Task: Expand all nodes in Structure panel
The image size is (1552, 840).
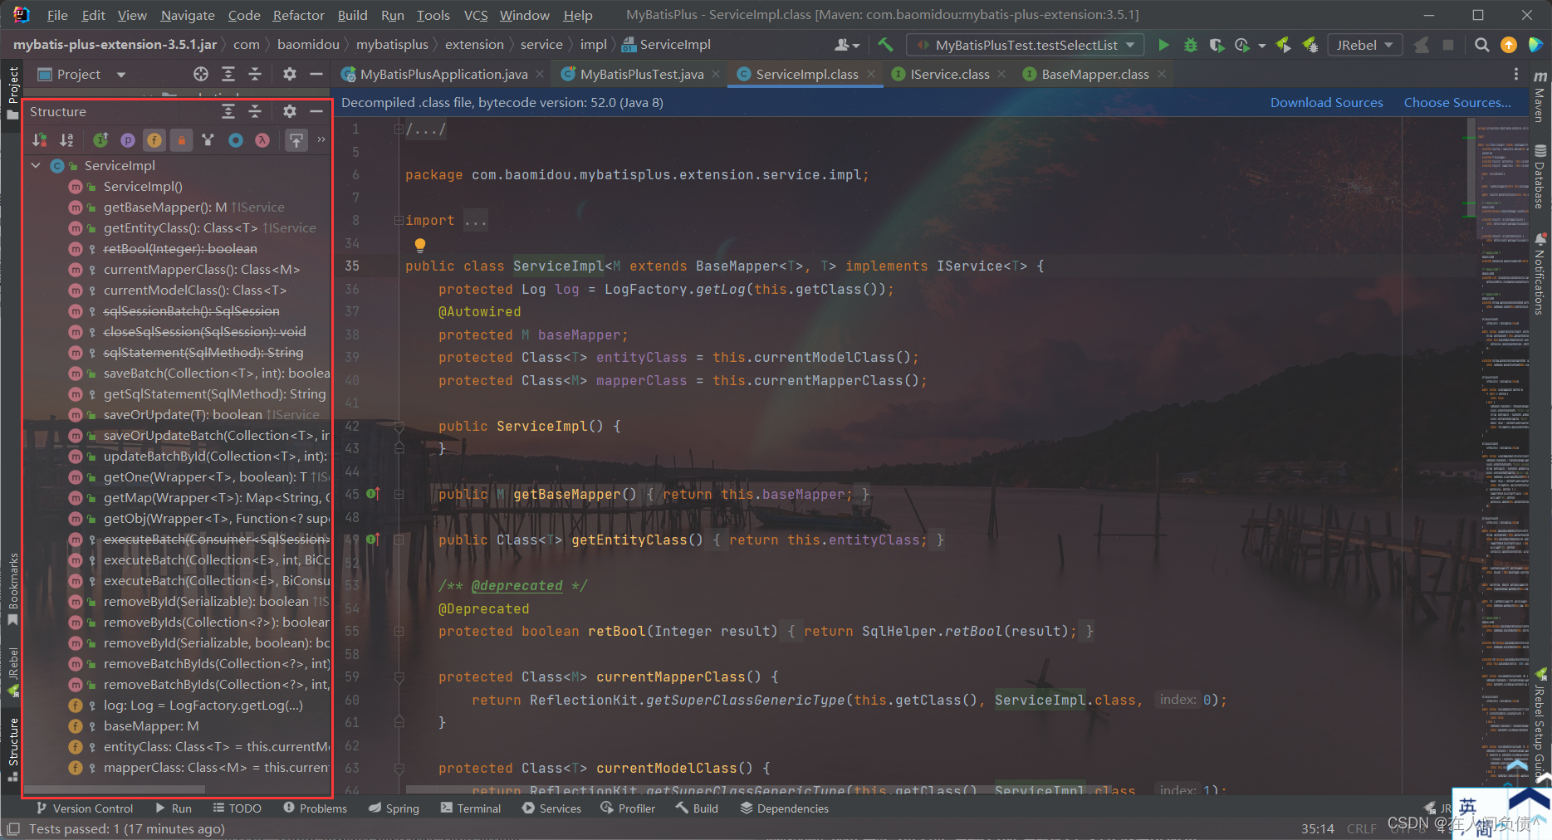Action: click(228, 111)
